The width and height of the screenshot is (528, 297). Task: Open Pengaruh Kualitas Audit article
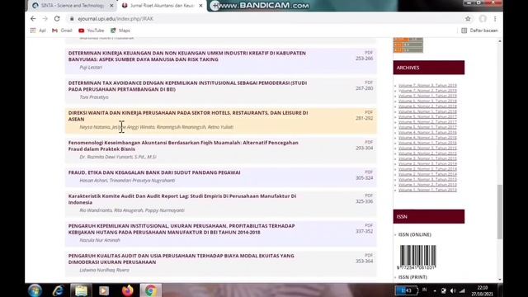[x=181, y=259]
